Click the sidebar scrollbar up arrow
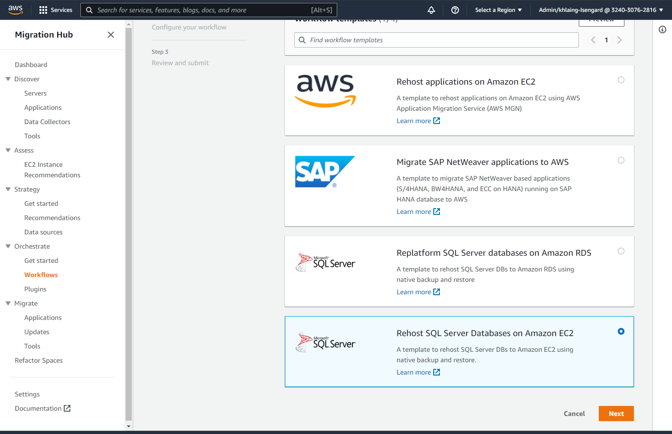Image resolution: width=672 pixels, height=434 pixels. tap(128, 24)
